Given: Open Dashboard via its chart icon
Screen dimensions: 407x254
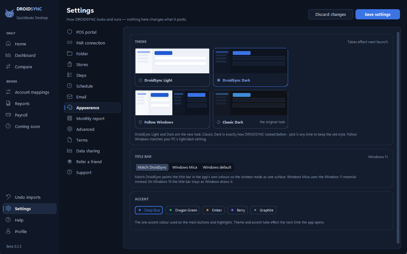Looking at the screenshot, I should 9,55.
